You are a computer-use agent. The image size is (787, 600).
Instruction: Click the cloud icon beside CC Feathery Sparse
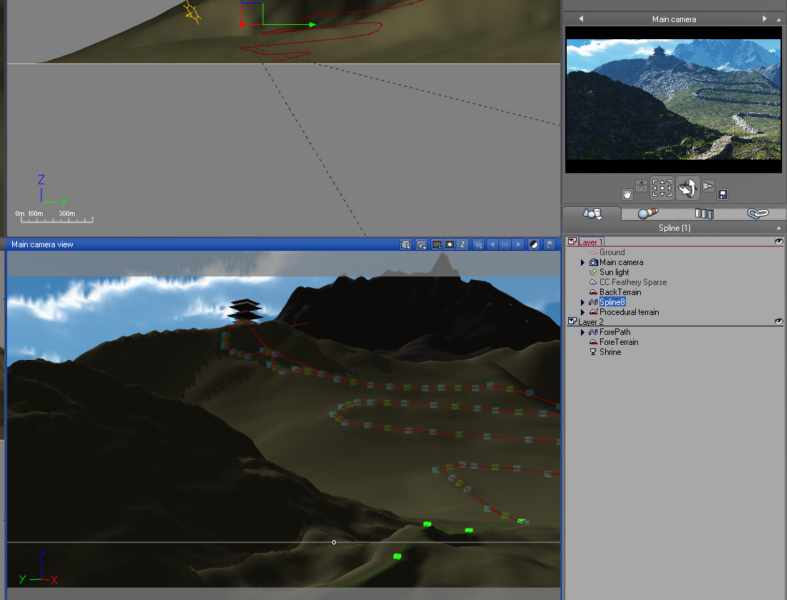[x=593, y=282]
